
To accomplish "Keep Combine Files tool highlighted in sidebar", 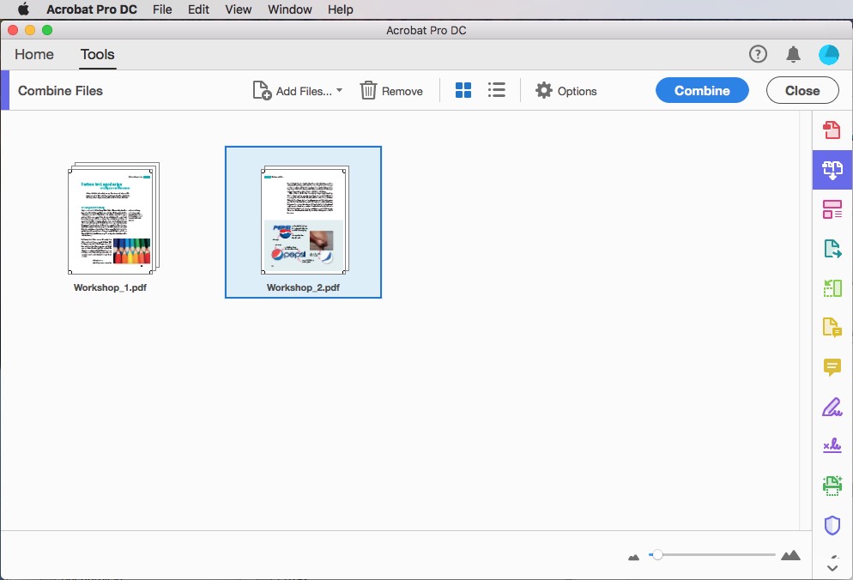I will (x=831, y=170).
